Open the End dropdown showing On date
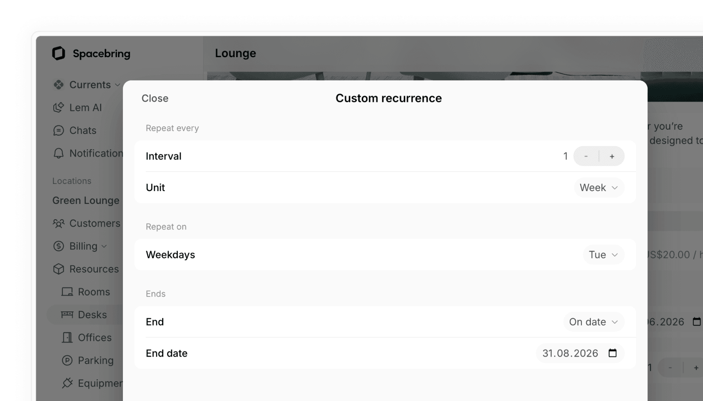 594,322
